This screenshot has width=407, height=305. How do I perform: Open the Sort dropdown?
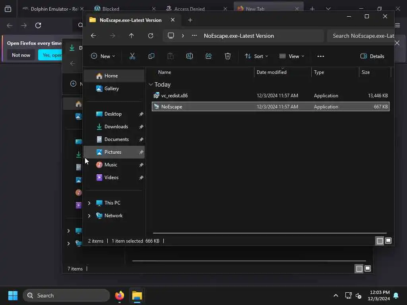coord(256,56)
